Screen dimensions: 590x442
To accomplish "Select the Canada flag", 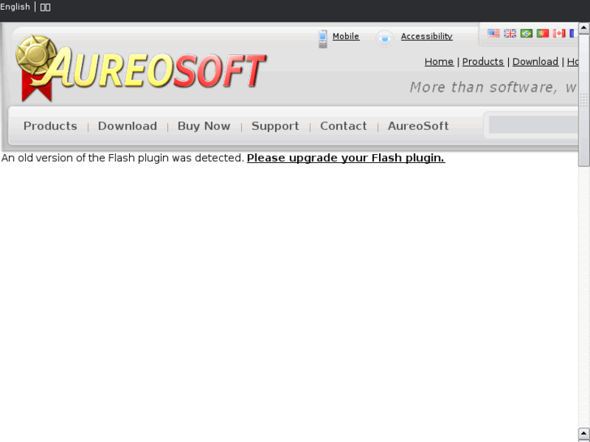I will [x=559, y=33].
